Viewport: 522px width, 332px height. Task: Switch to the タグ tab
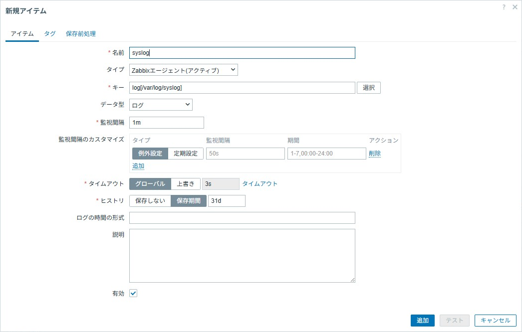49,33
